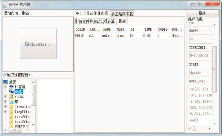Expand the YLONG tree node
Image resolution: width=222 pixels, height=136 pixels.
[5, 97]
